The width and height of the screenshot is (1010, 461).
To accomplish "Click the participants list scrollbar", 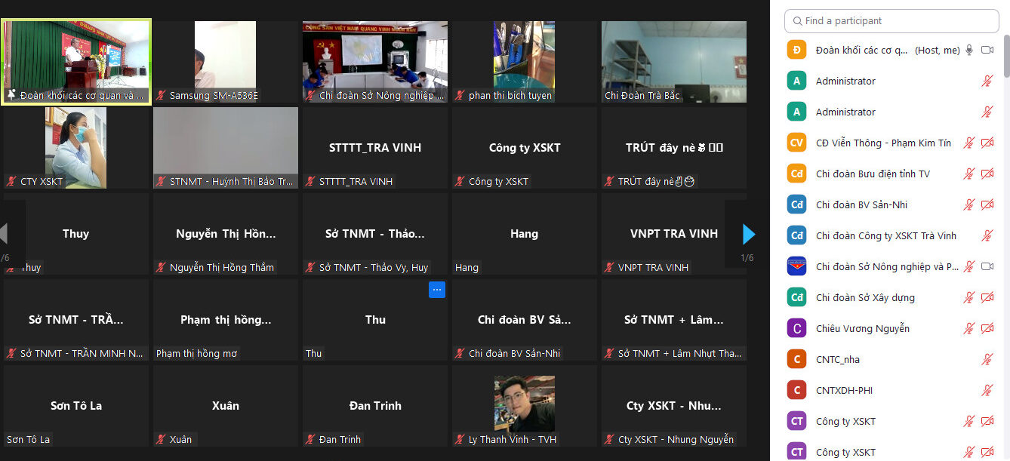I will pyautogui.click(x=1006, y=57).
